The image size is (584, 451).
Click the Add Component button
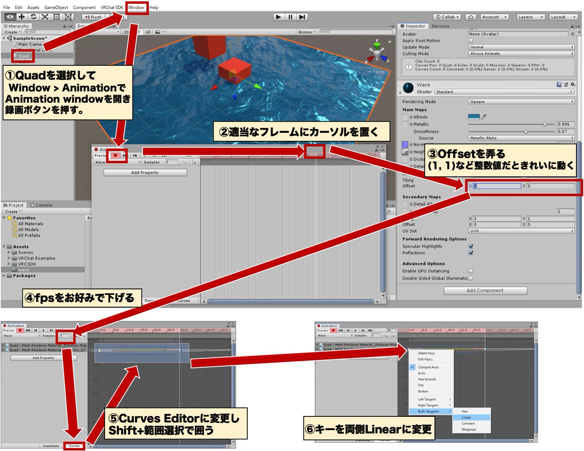485,290
